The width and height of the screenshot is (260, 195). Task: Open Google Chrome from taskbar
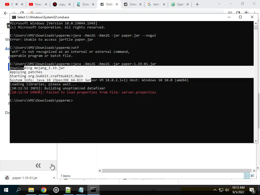pyautogui.click(x=44, y=190)
